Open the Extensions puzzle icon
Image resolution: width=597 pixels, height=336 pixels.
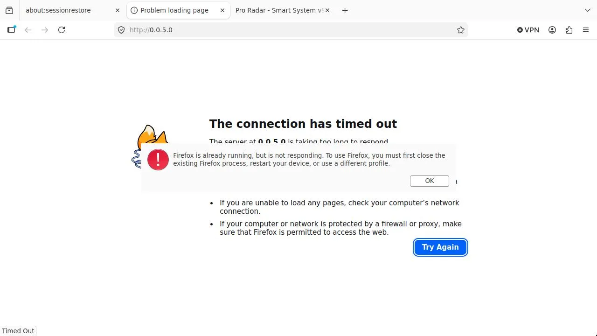[569, 30]
